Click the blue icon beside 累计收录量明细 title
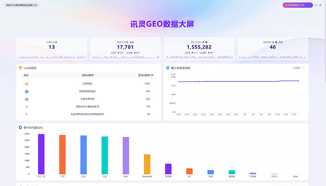 tap(168, 68)
